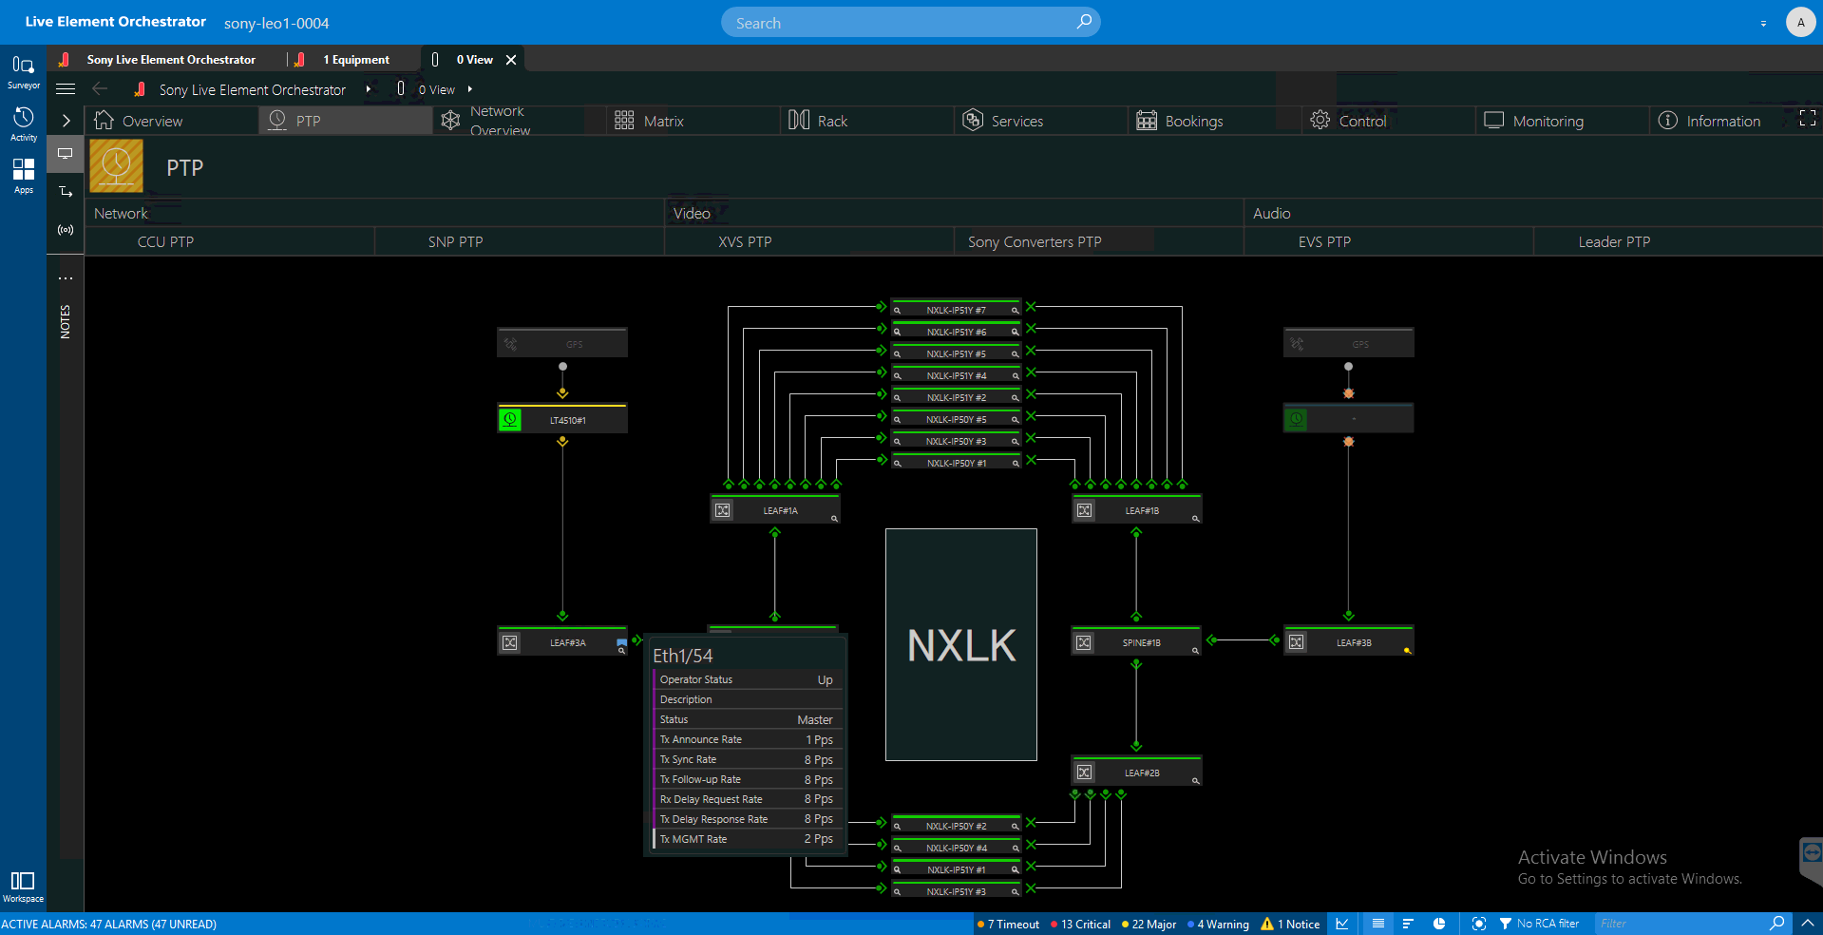Select the NXLK-IP51Y #7 device node
Viewport: 1823px width, 935px height.
pyautogui.click(x=956, y=309)
